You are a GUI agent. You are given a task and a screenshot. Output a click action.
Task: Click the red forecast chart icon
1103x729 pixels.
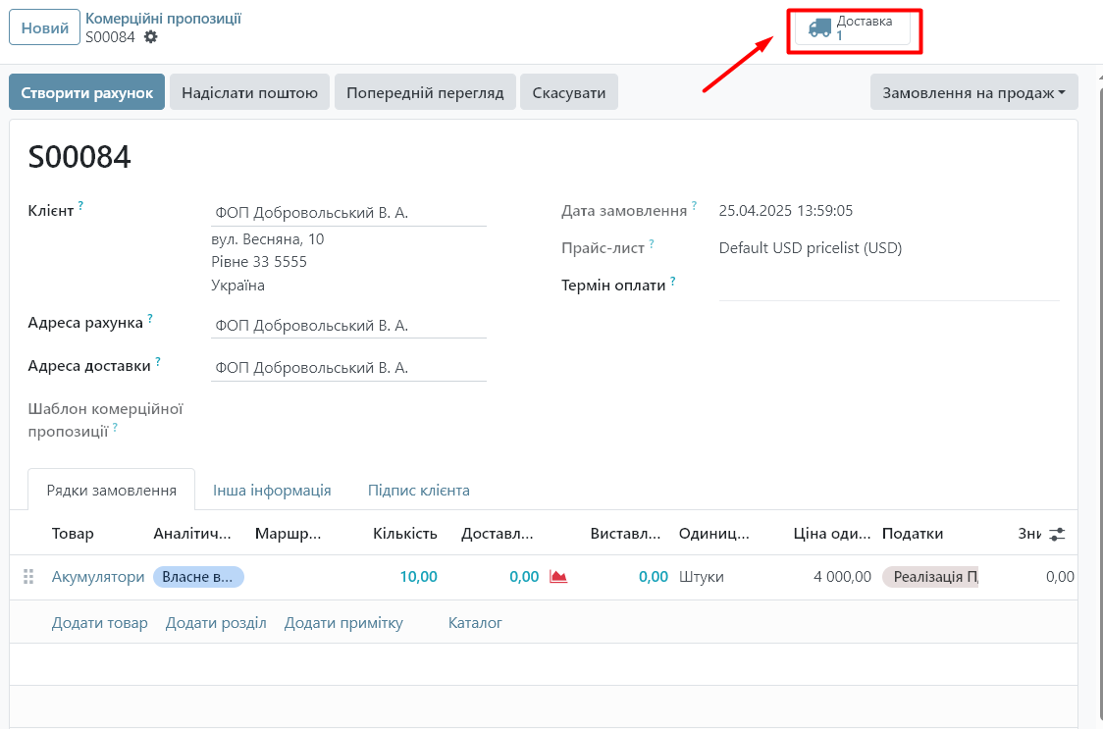pyautogui.click(x=558, y=577)
